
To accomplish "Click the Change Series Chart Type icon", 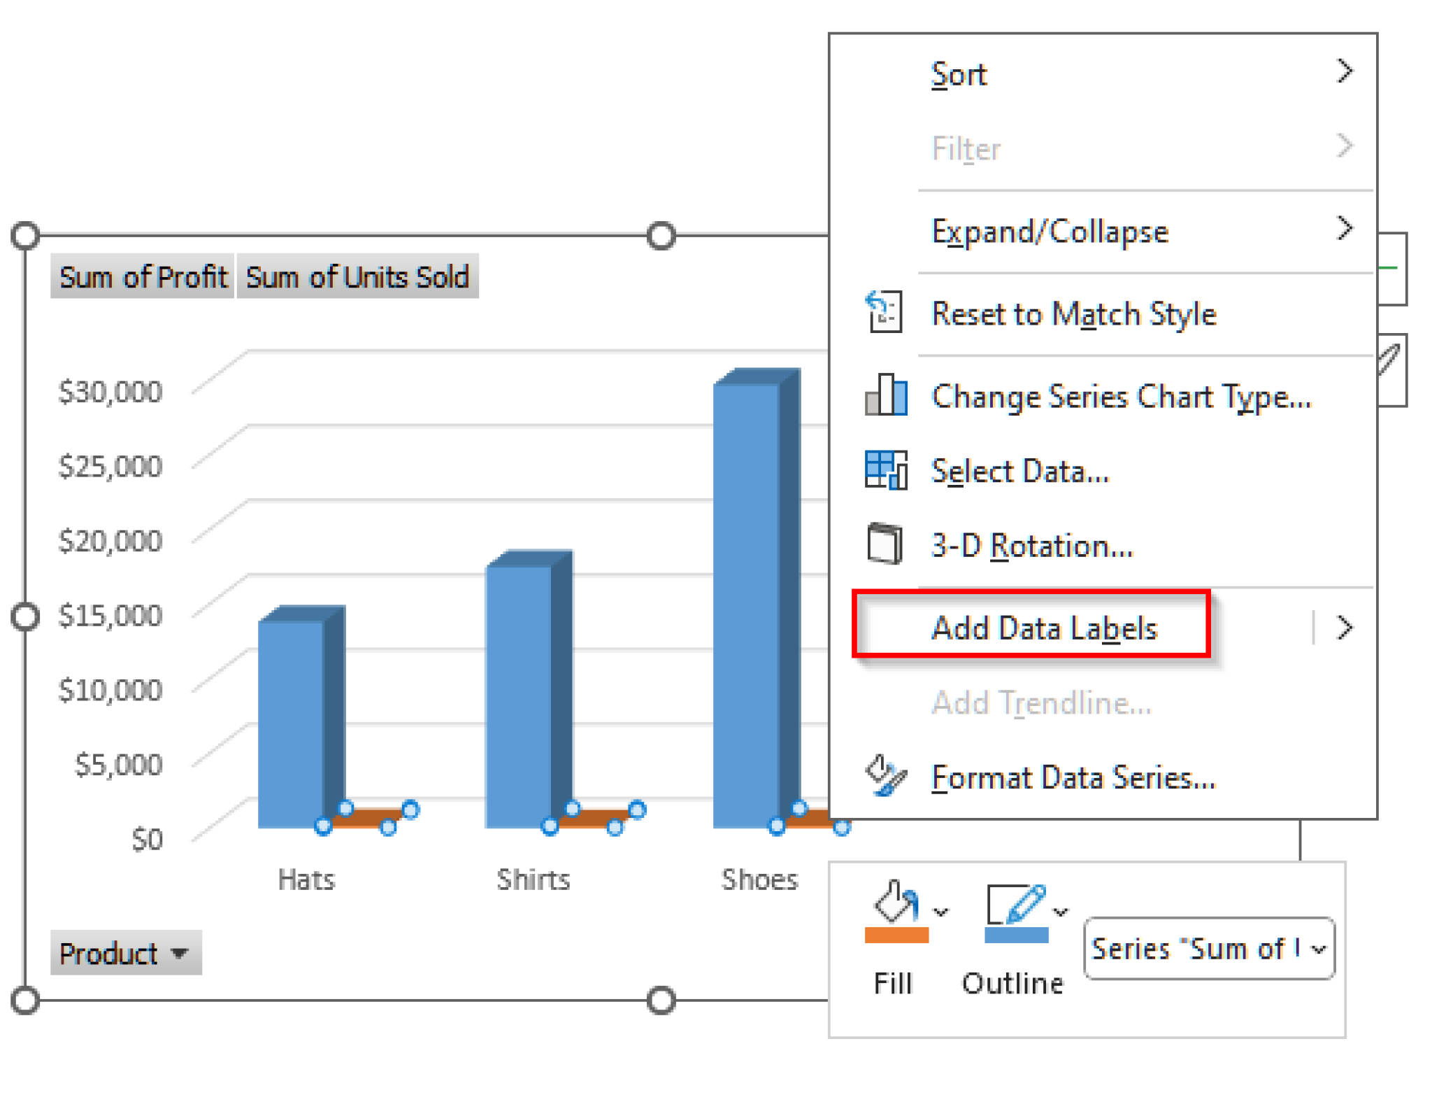I will click(x=885, y=395).
